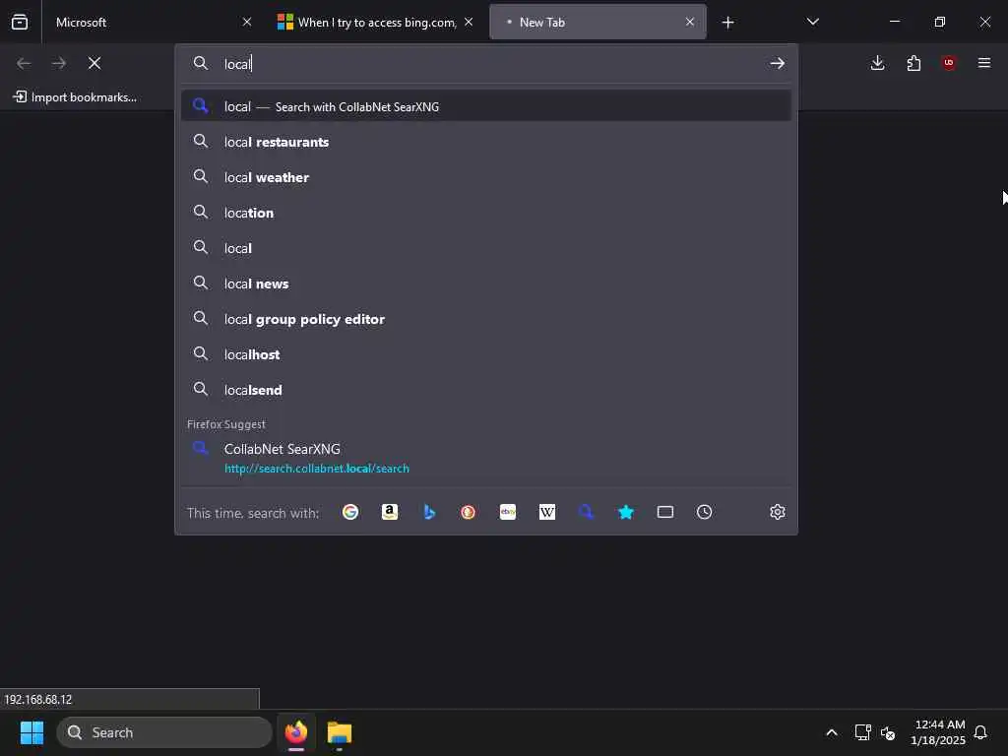The width and height of the screenshot is (1008, 756).
Task: Choose 'location' suggestion
Action: [486, 213]
